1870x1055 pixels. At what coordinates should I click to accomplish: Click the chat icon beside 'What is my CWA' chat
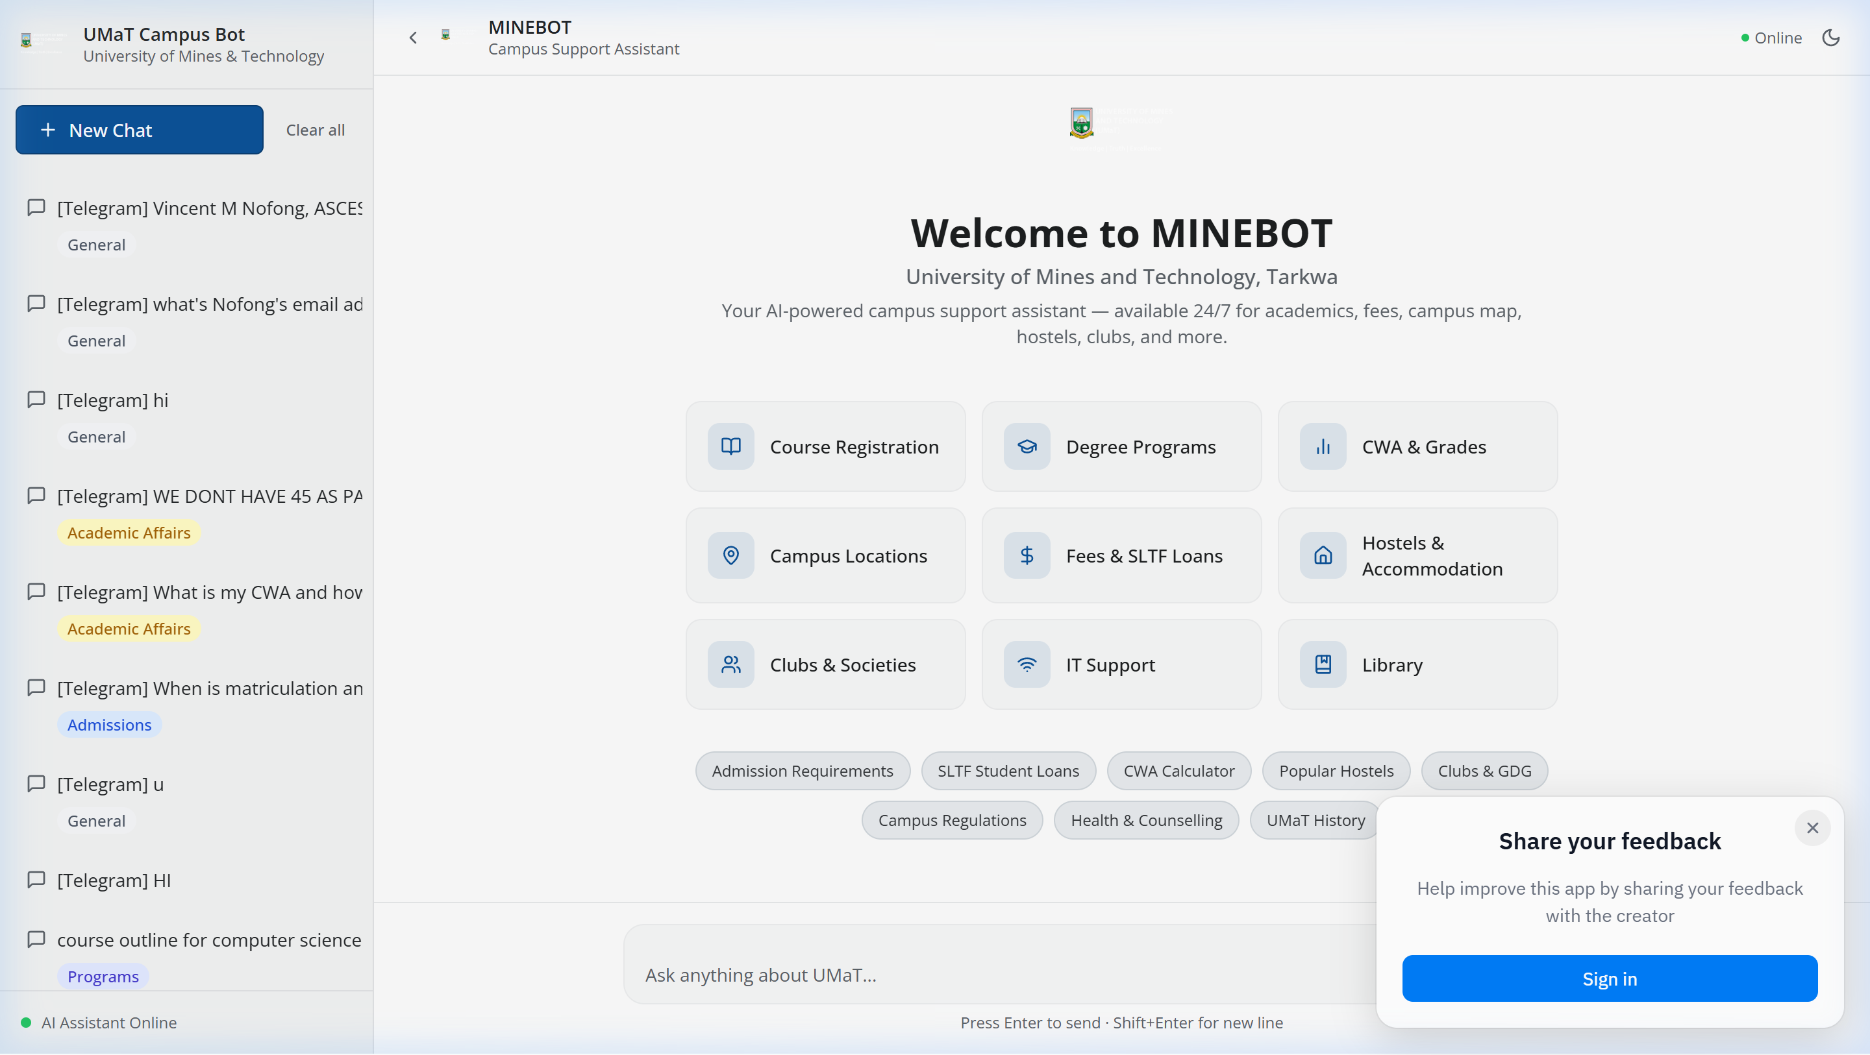[36, 591]
